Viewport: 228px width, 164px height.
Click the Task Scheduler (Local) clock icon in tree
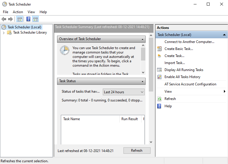tap(3, 27)
